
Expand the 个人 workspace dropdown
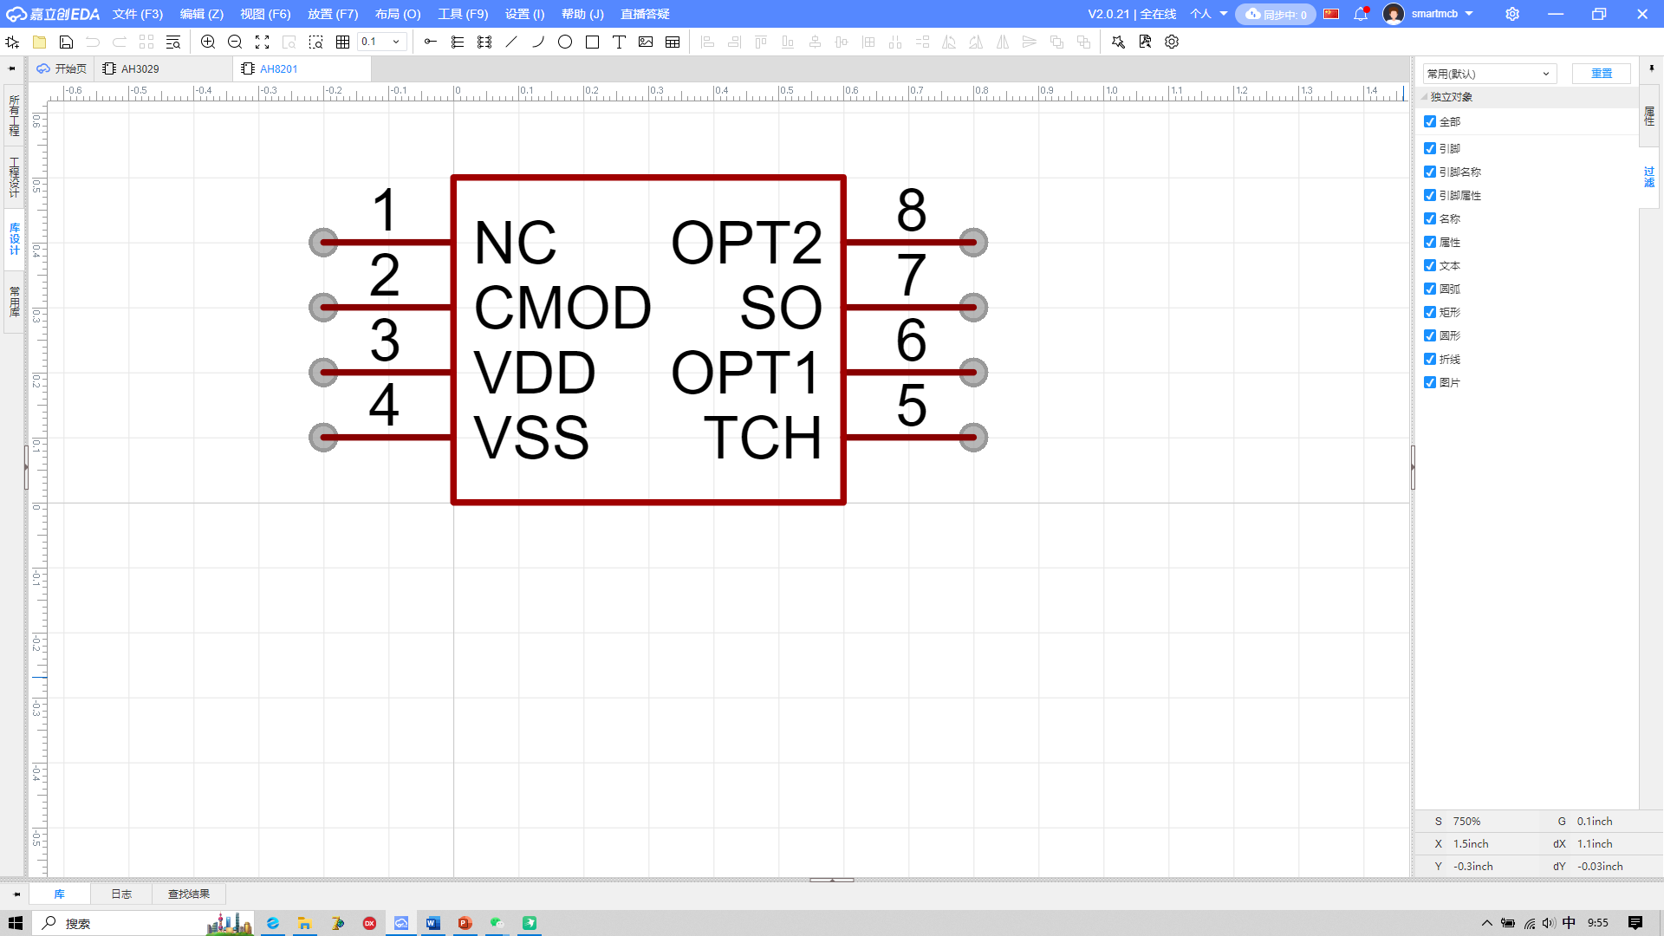coord(1209,14)
